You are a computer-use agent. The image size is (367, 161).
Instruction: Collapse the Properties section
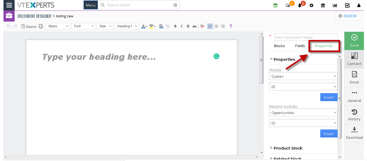pos(283,60)
